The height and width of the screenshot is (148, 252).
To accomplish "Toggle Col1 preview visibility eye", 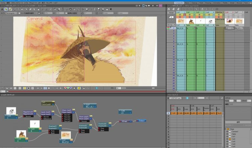I will (x=180, y=15).
